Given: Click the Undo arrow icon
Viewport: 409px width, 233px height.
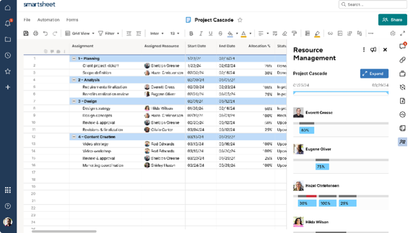Looking at the screenshot, I should click(45, 33).
